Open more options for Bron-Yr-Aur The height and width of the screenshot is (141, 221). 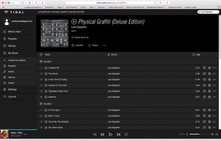214,116
